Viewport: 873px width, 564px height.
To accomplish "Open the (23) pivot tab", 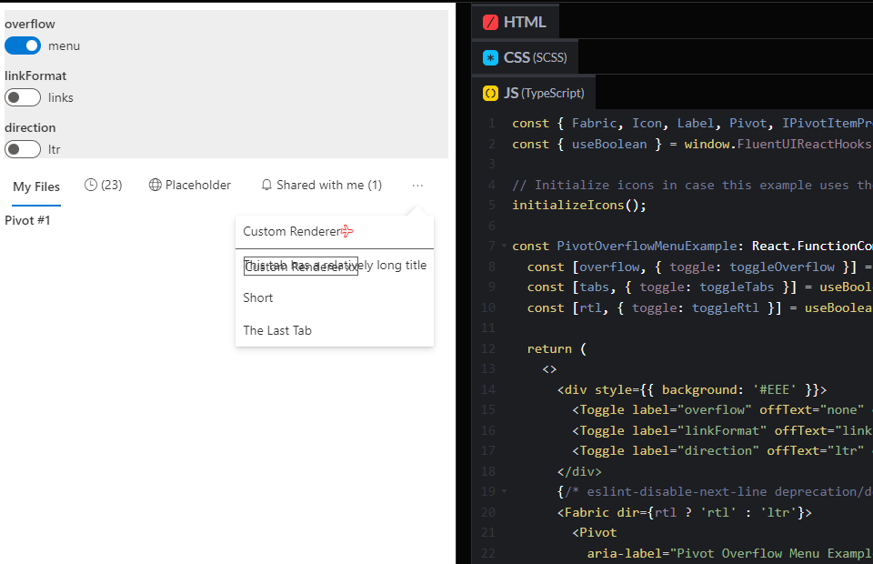I will tap(103, 185).
